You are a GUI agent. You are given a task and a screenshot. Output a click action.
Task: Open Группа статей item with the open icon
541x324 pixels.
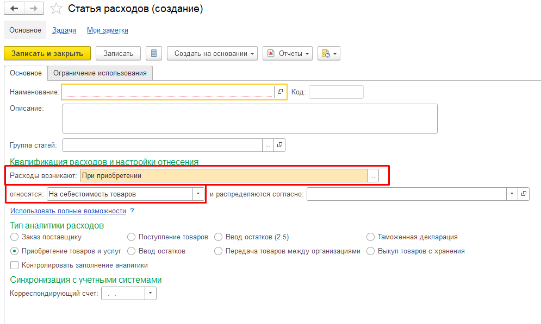click(279, 145)
